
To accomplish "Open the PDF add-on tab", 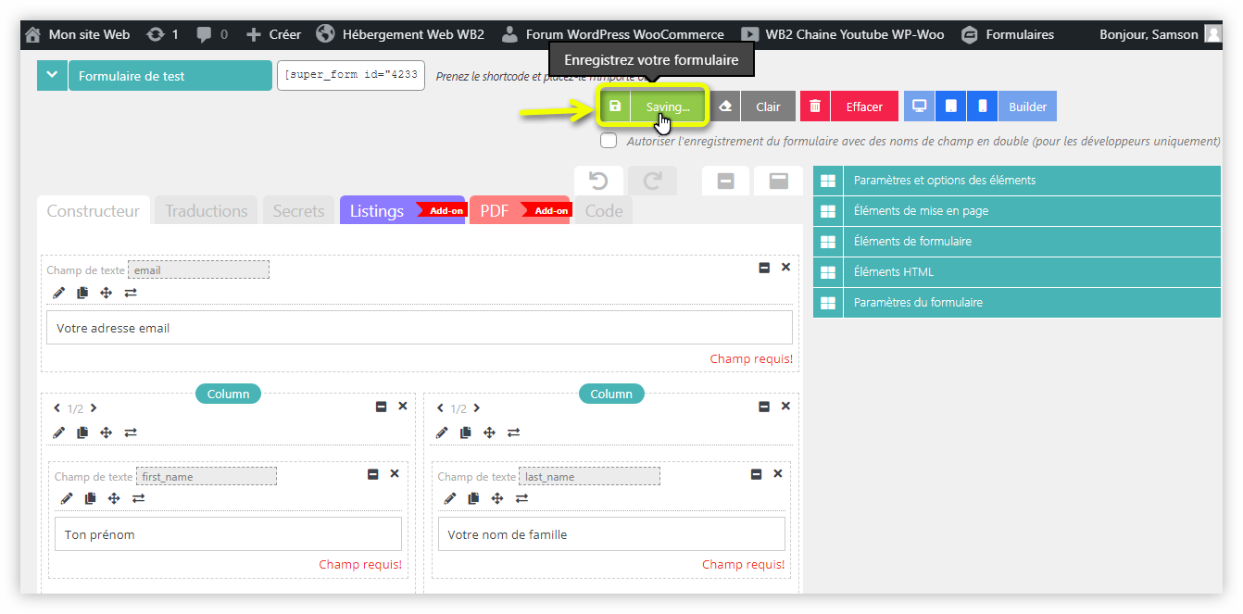I will click(521, 211).
